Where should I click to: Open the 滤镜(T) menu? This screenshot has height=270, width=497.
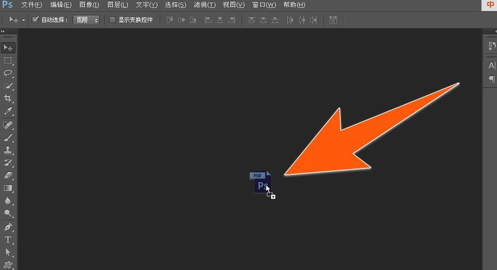coord(204,5)
